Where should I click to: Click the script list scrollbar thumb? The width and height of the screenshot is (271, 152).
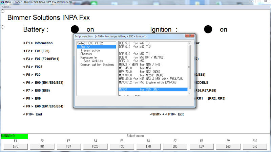click(189, 67)
